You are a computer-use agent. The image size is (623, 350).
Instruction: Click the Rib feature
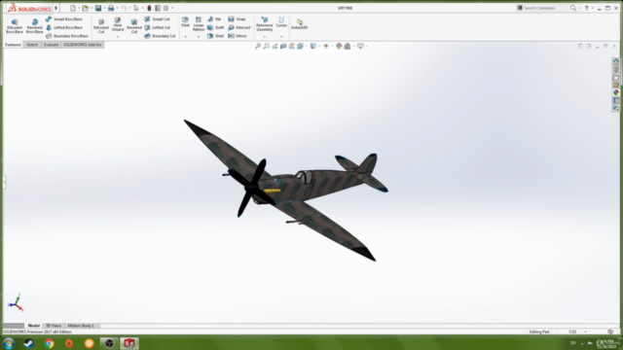click(214, 19)
